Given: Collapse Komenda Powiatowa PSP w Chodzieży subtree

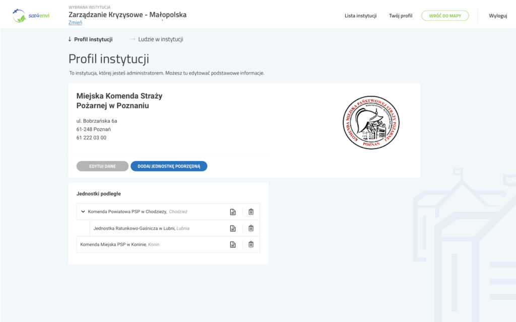Looking at the screenshot, I should tap(83, 211).
